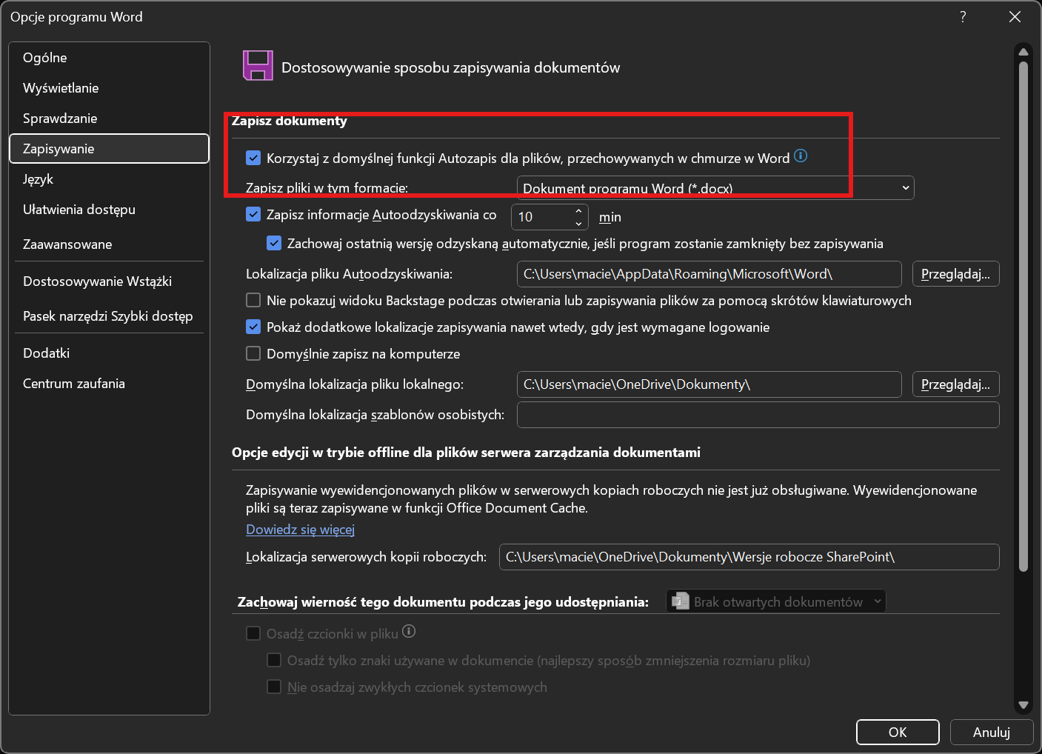
Task: Click the purple floppy disk save icon
Action: tap(258, 66)
